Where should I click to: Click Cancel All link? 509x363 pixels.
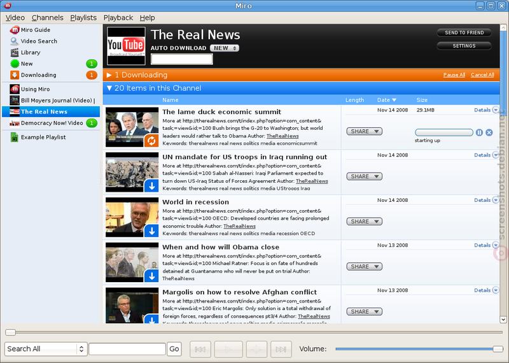(482, 75)
